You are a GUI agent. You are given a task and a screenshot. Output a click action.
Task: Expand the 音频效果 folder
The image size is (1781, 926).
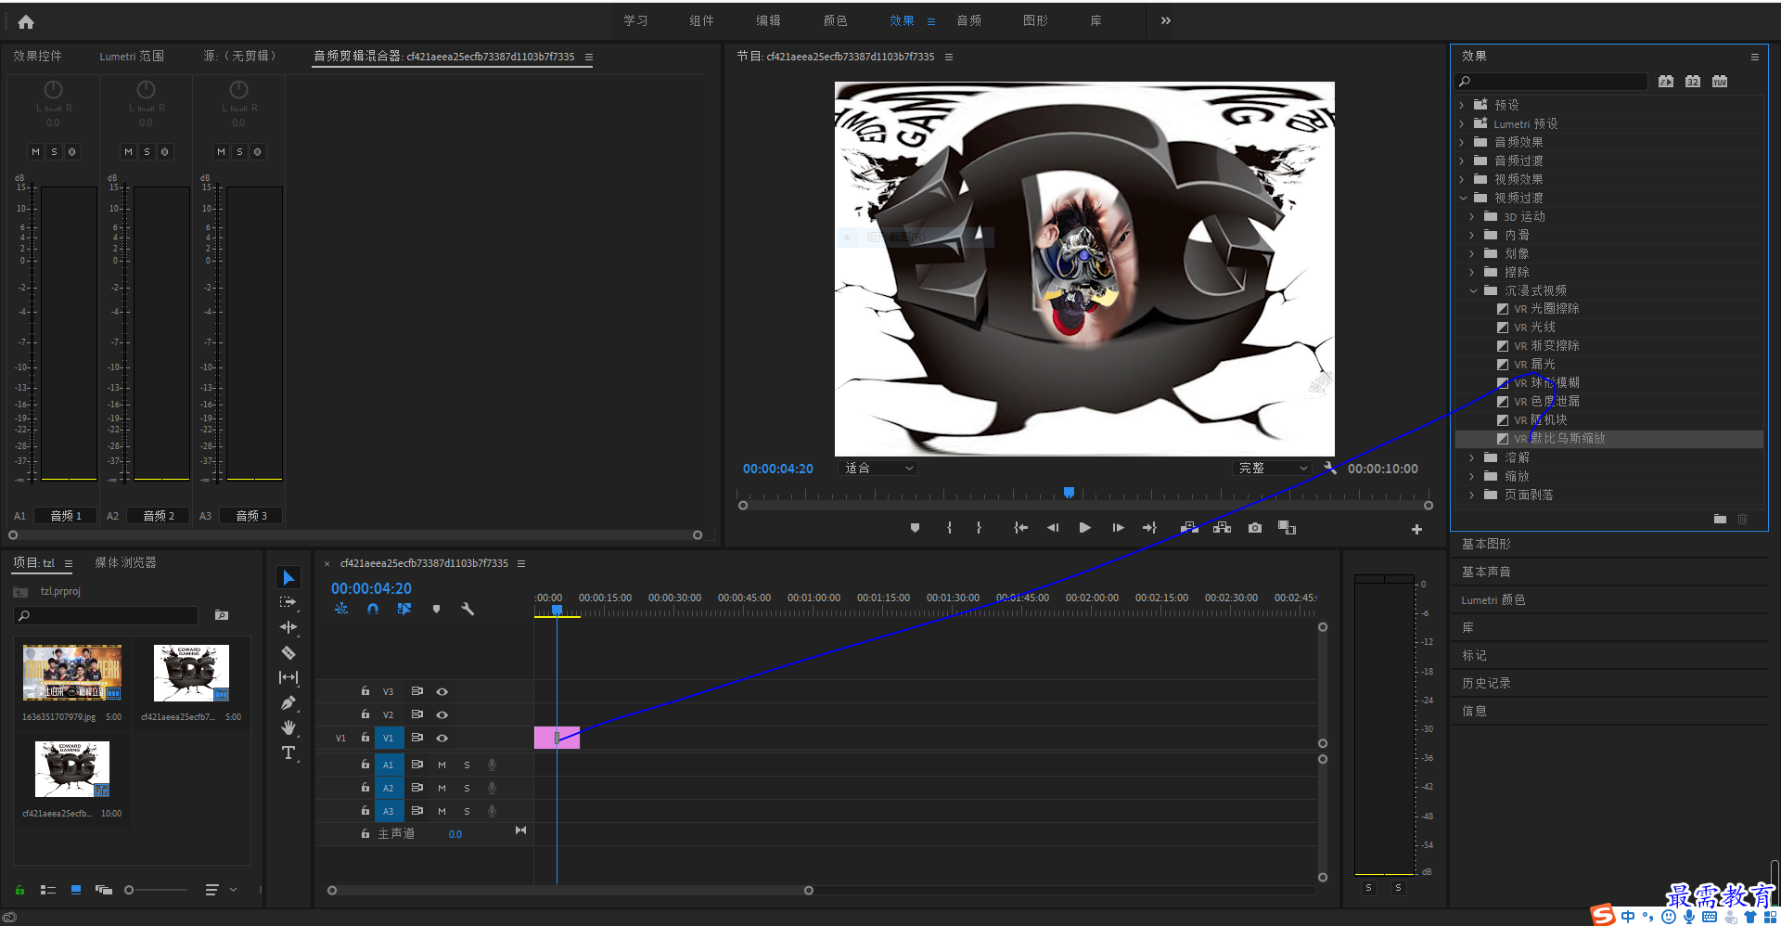point(1463,142)
